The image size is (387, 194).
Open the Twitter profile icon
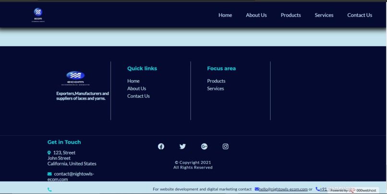click(x=182, y=146)
